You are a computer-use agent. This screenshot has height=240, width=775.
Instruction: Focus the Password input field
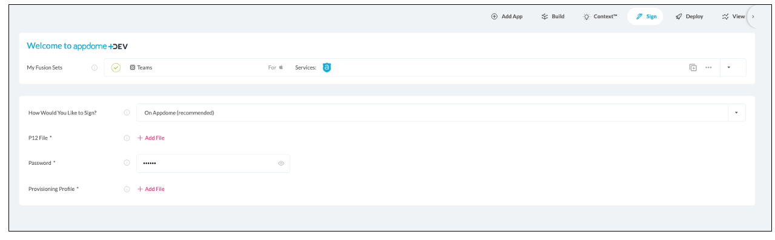213,163
